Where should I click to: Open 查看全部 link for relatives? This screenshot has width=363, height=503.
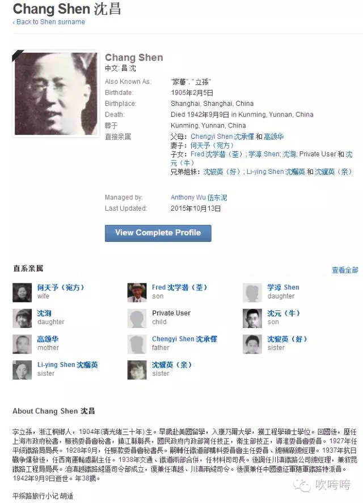point(345,270)
